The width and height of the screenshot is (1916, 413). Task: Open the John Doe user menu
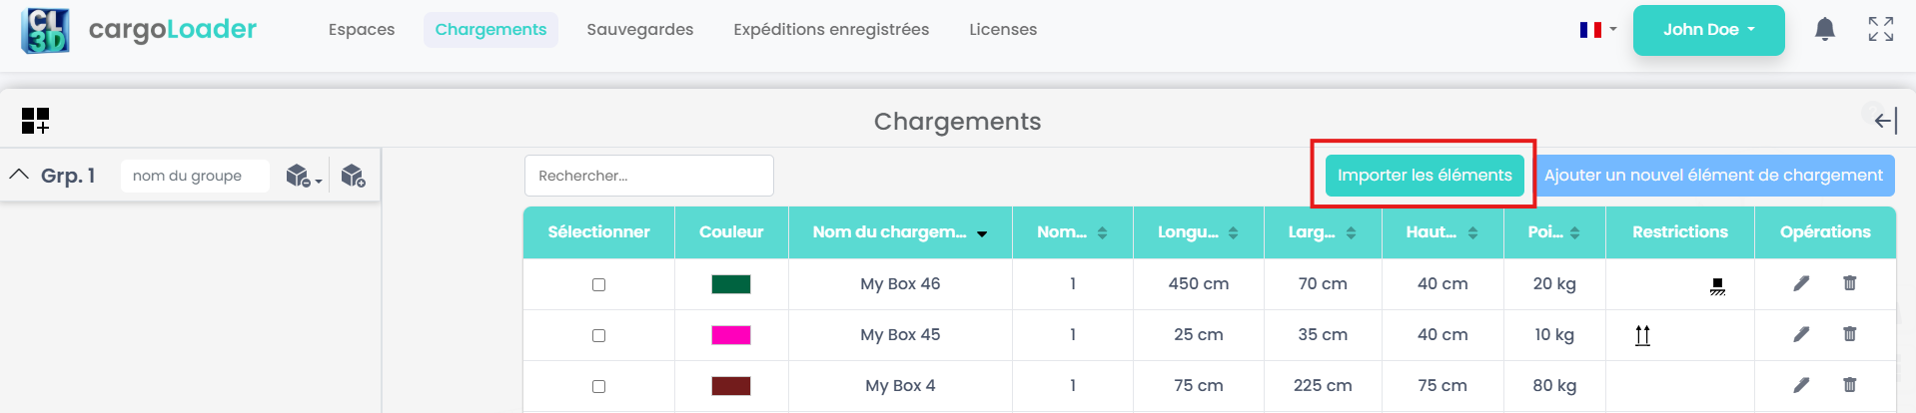(x=1708, y=30)
